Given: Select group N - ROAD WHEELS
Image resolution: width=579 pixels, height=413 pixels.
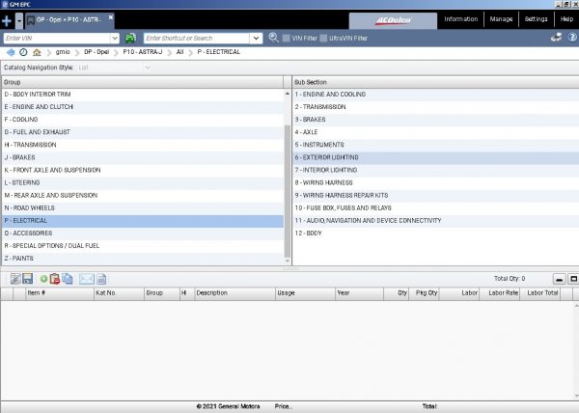Looking at the screenshot, I should tap(143, 208).
